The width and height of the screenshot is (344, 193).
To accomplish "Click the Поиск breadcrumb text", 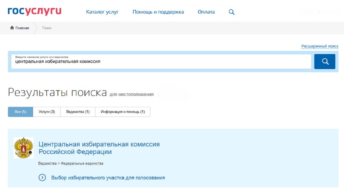I will click(x=47, y=28).
